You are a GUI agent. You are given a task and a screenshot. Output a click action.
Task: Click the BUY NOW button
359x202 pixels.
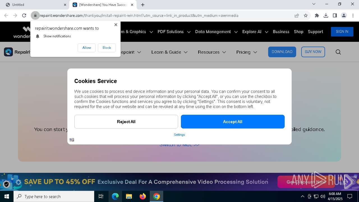[313, 52]
